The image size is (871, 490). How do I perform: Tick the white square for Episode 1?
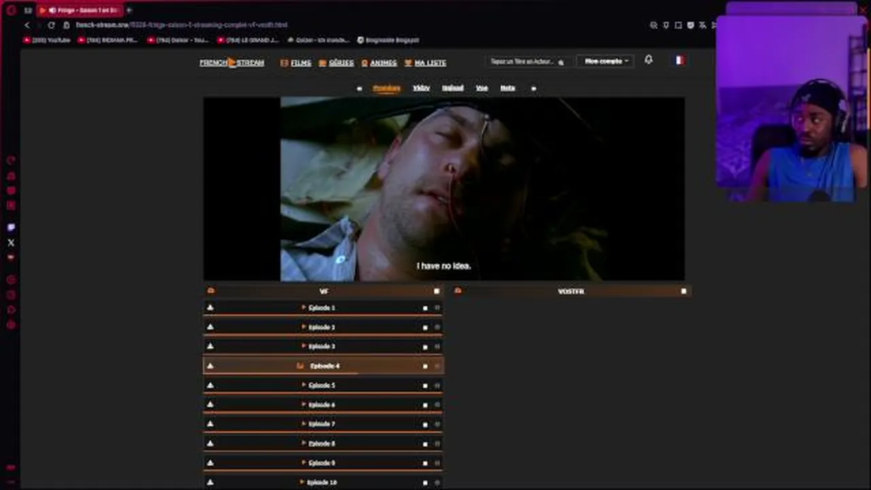point(425,308)
